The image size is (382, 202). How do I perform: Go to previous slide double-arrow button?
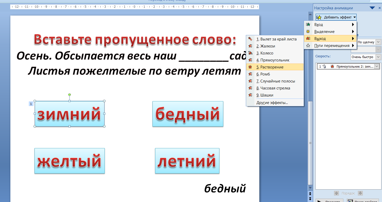[310, 193]
